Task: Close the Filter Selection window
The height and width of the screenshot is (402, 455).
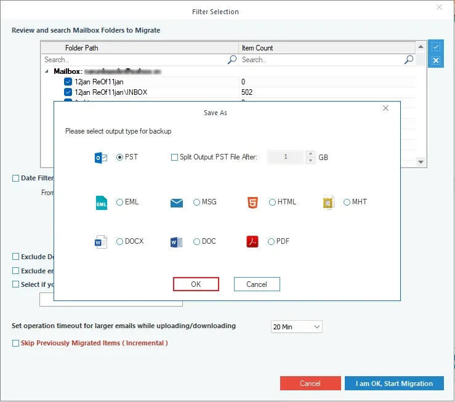Action: coord(439,7)
